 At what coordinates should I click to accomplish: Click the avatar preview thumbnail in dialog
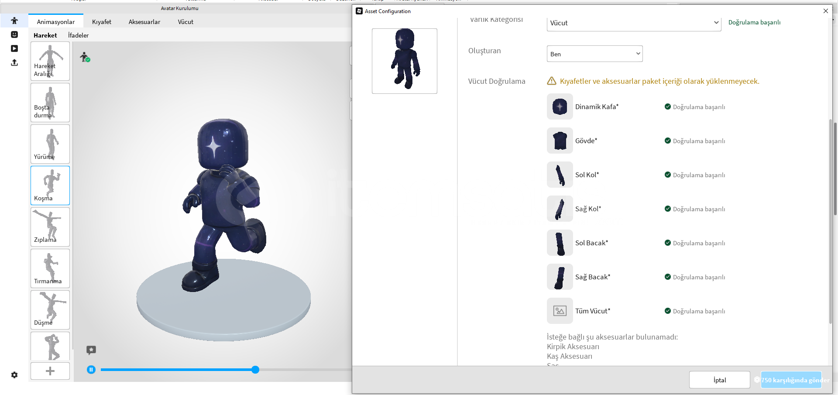405,61
